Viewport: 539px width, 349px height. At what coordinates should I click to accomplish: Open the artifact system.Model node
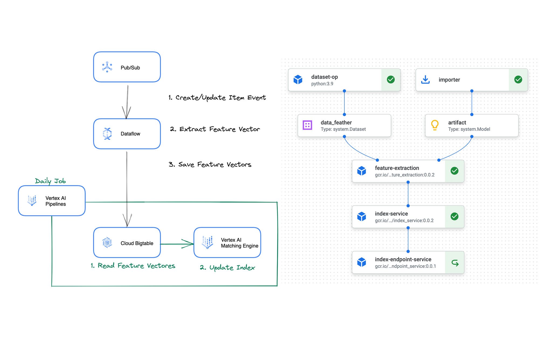(472, 126)
